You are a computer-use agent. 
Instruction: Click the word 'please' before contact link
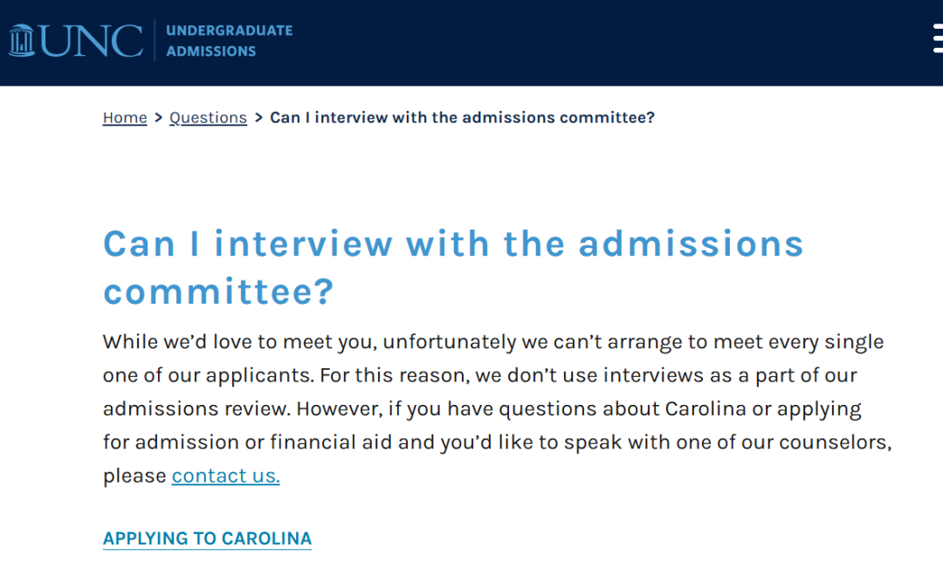pyautogui.click(x=134, y=476)
